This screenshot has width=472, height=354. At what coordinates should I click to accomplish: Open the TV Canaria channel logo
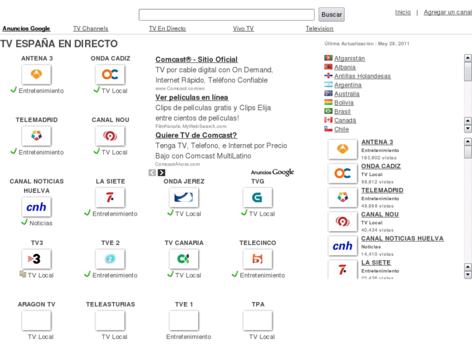click(x=184, y=259)
